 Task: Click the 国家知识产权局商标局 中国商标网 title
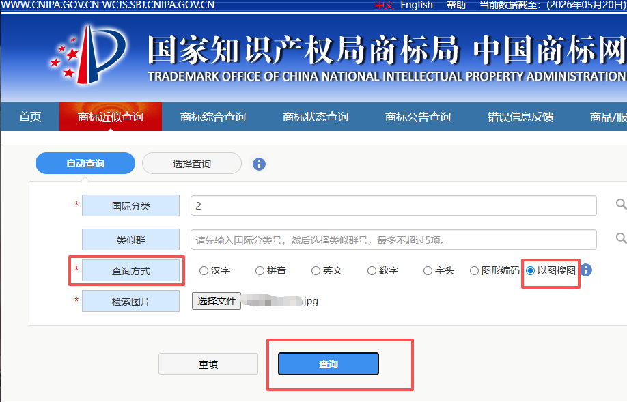pyautogui.click(x=387, y=51)
